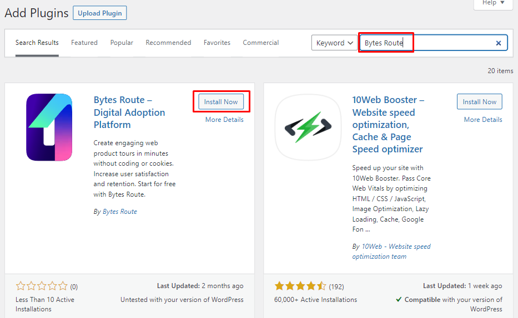
Task: Select 'Less Than 10 Active Installations' text
Action: (x=45, y=305)
